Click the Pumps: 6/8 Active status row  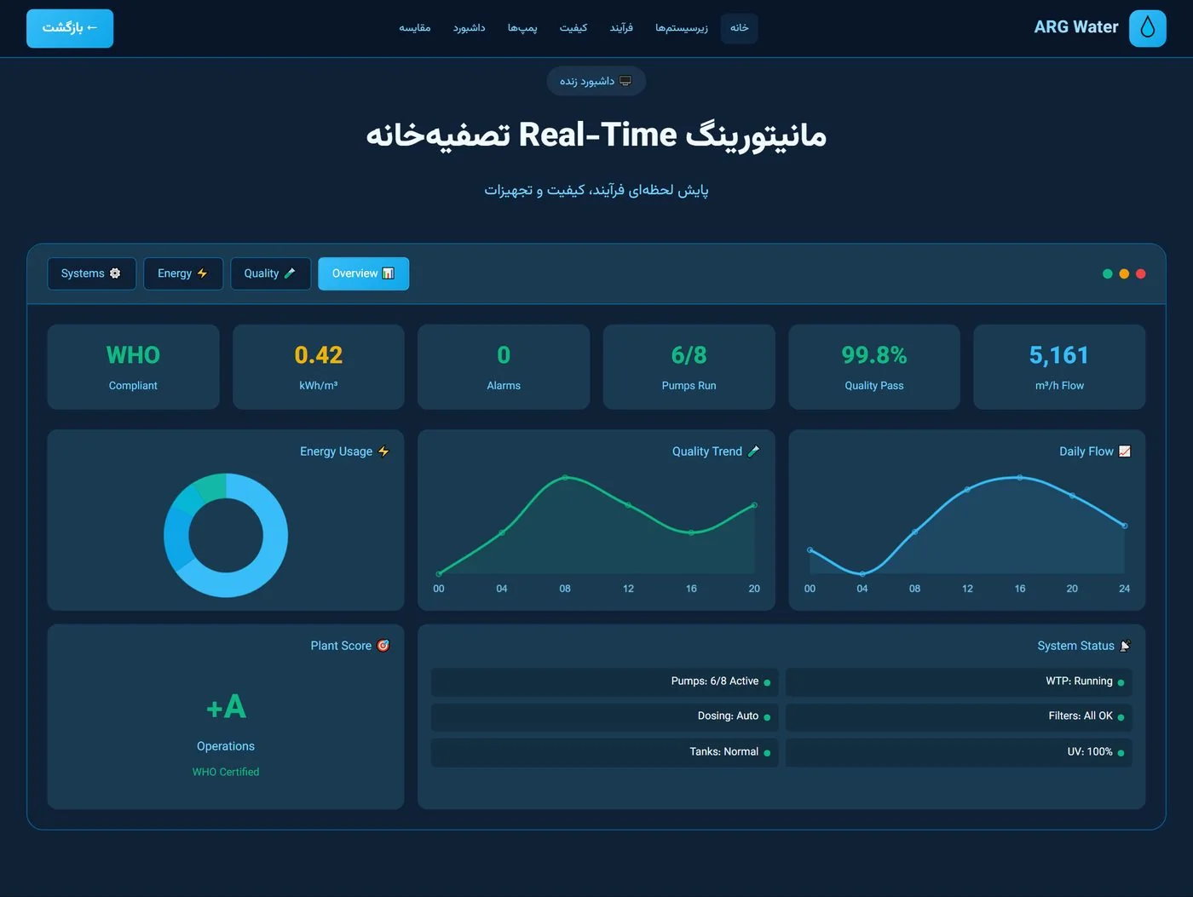point(605,681)
